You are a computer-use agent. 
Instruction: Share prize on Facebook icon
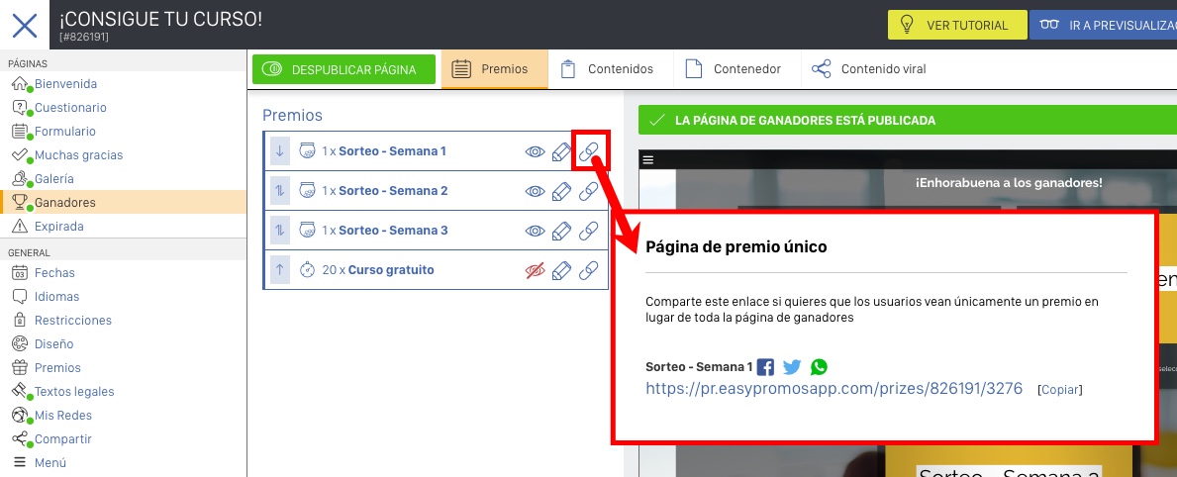point(765,367)
